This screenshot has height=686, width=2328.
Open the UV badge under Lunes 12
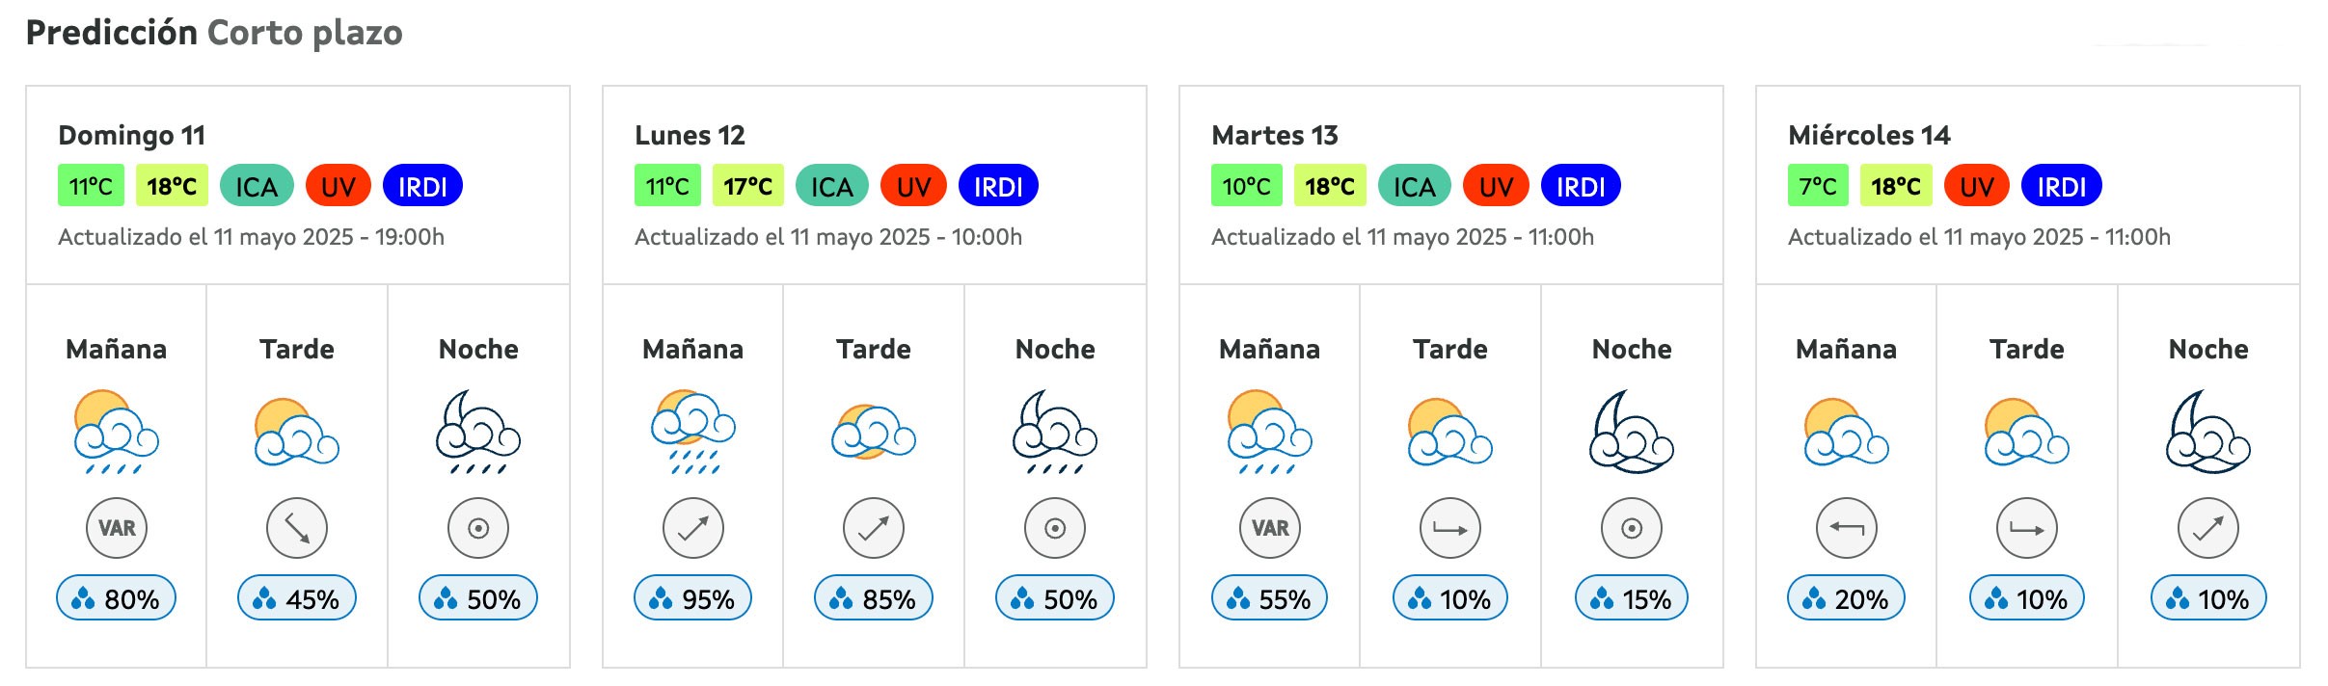913,186
